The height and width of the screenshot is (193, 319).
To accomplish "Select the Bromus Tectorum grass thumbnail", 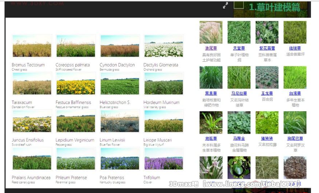I will click(32, 46).
